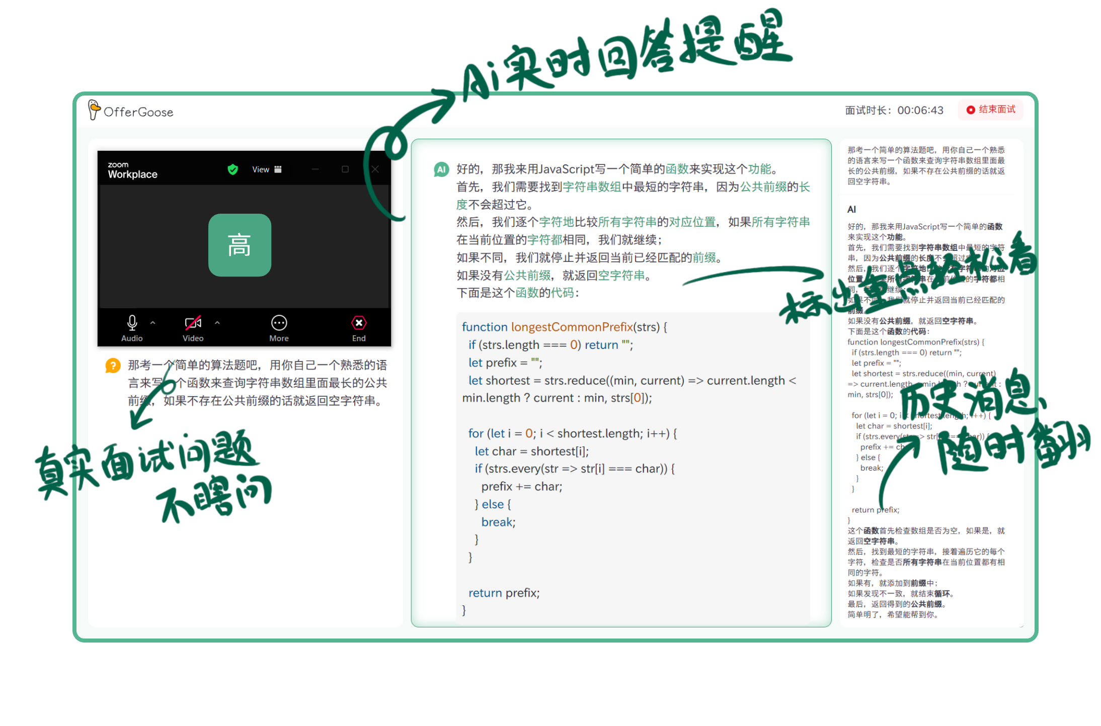Screen dimensions: 1101x726
Task: Mute the Zoom Audio microphone icon
Action: coord(132,323)
